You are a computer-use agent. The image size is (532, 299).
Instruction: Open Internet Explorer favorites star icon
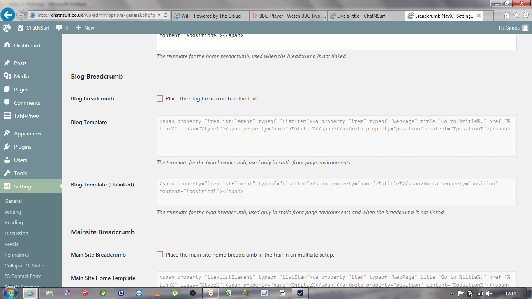516,15
